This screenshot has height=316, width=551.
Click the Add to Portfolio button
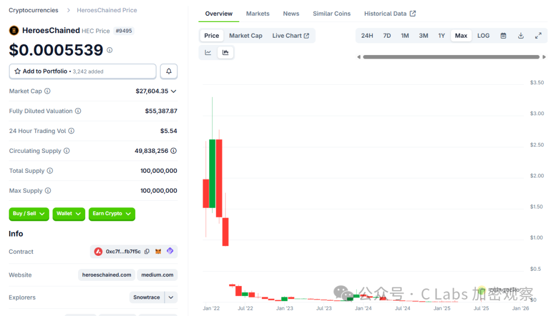[83, 71]
